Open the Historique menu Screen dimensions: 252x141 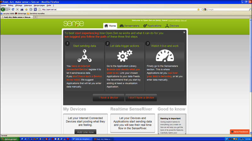click(28, 5)
